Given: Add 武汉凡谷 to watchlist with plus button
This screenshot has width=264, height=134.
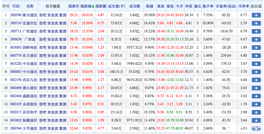Looking at the screenshot, I should [x=256, y=80].
